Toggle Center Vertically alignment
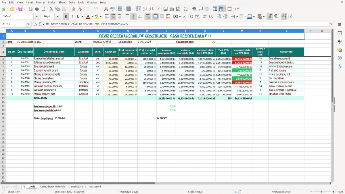The image size is (345, 194). pos(133,17)
